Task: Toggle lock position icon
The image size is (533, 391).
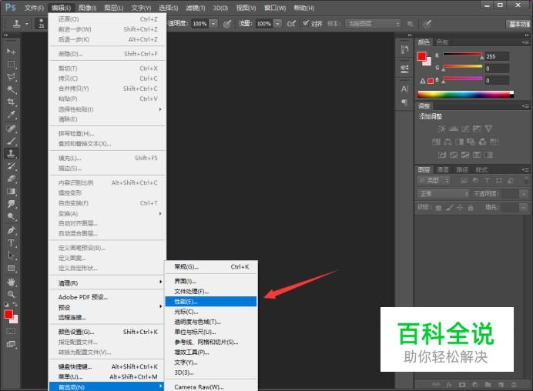Action: coord(460,207)
